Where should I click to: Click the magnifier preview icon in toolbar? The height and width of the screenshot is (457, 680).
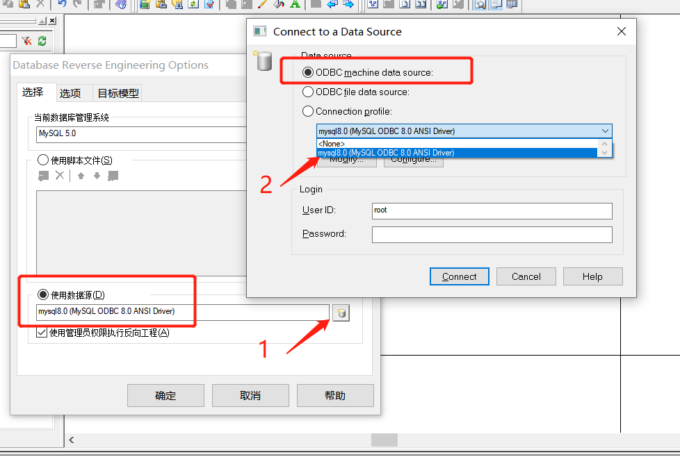point(480,4)
